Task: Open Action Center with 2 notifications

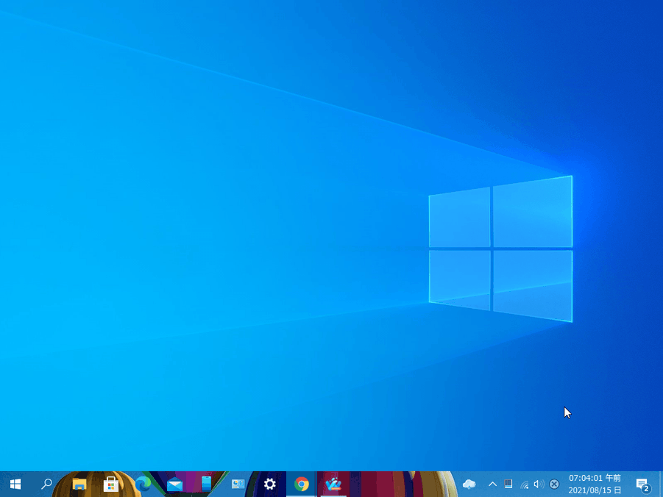Action: coord(643,485)
